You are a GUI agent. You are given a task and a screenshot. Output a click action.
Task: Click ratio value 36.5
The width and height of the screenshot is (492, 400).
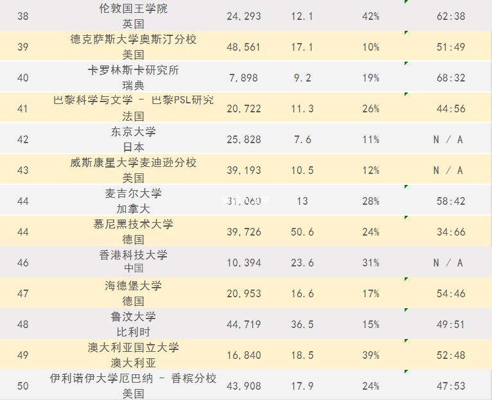[x=302, y=324]
